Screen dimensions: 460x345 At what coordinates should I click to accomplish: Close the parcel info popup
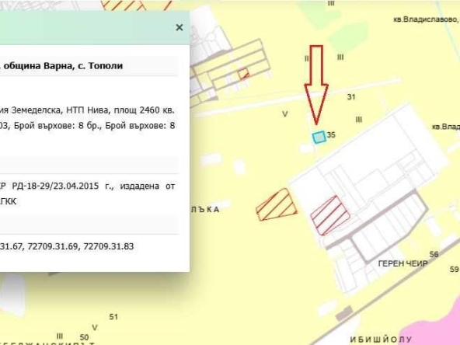pos(179,27)
